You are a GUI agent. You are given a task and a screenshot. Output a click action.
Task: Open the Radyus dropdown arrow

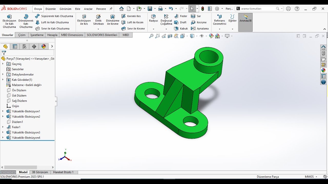click(x=153, y=29)
